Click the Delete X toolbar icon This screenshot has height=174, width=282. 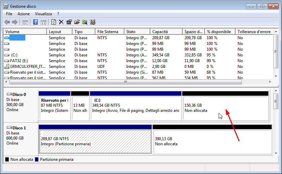61,22
